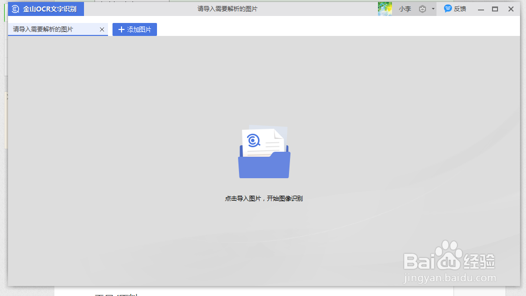Click the username 小李 text

click(x=405, y=8)
